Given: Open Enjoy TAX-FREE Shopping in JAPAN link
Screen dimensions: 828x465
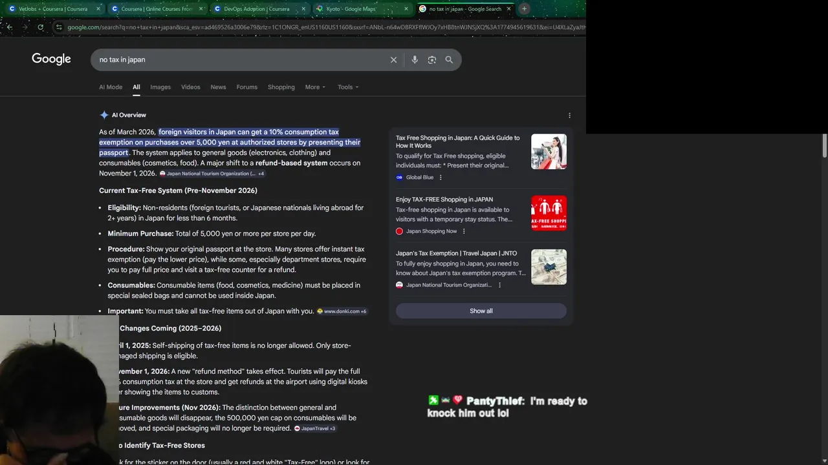Looking at the screenshot, I should click(x=444, y=200).
